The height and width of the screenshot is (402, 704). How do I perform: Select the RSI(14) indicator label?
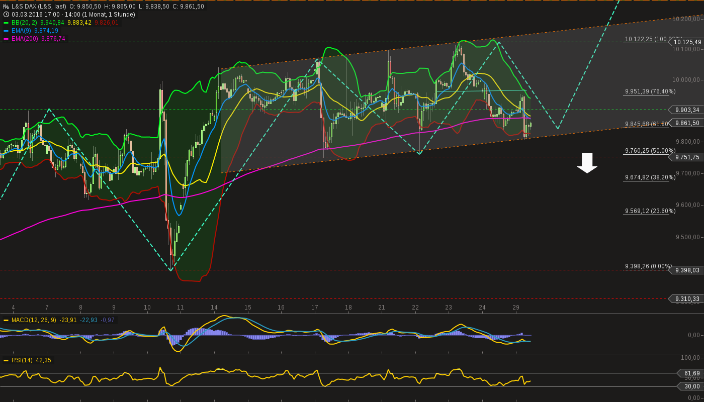coord(22,360)
